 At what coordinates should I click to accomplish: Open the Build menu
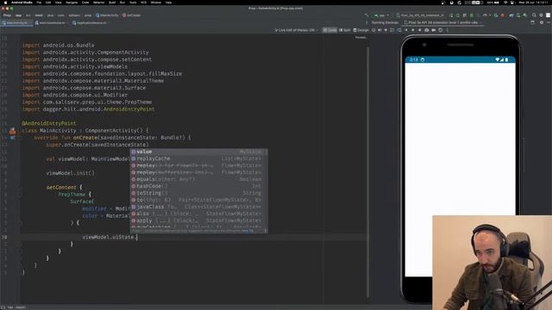(x=112, y=3)
